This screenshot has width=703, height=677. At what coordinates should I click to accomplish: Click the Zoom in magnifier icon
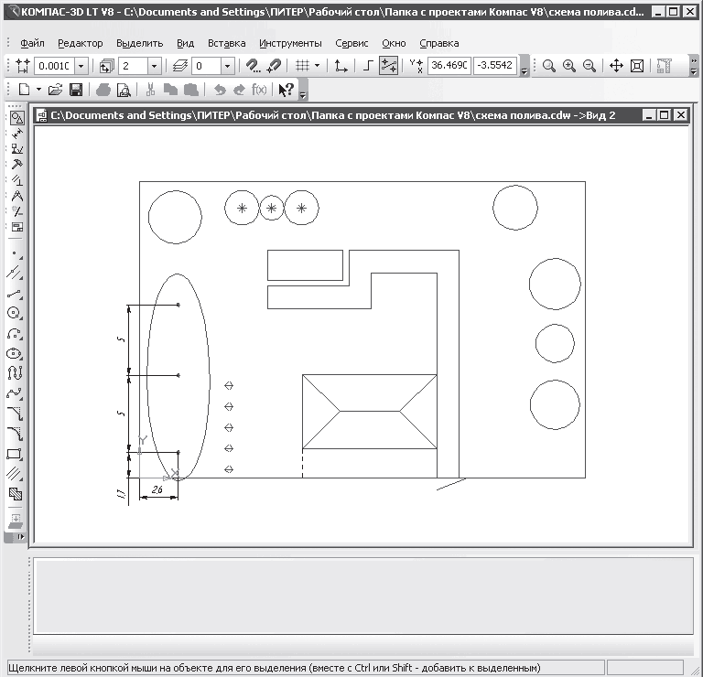tap(569, 66)
